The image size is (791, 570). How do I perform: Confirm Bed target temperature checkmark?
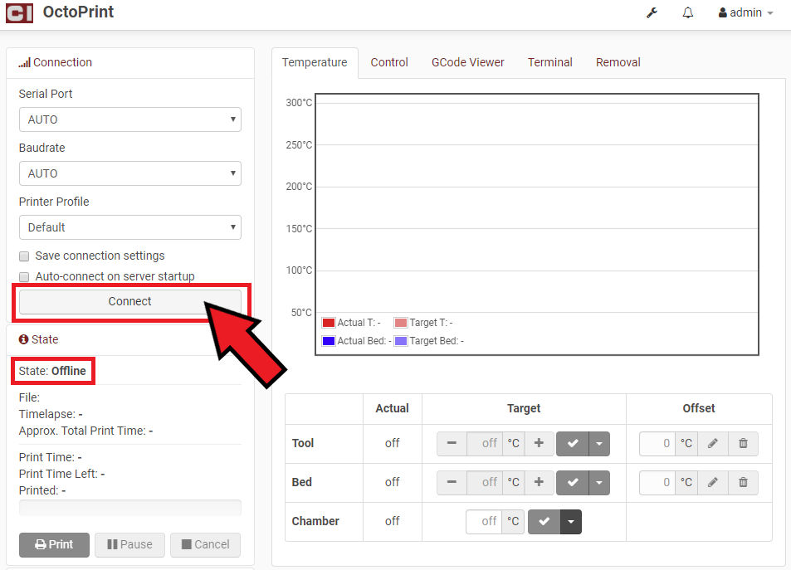[x=573, y=482]
